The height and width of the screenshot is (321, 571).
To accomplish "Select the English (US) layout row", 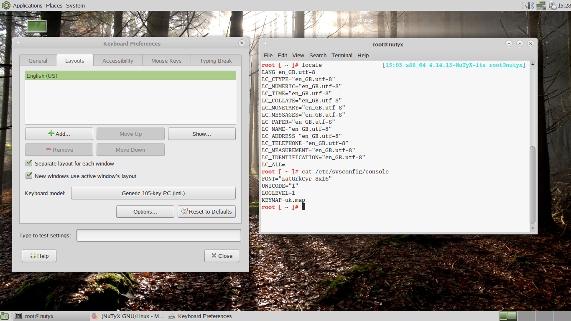I will (x=130, y=76).
